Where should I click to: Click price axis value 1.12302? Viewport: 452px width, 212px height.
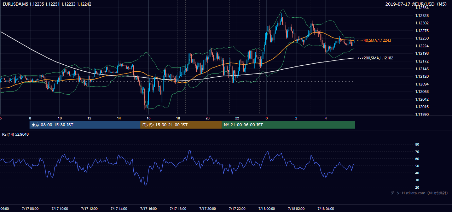coord(422,23)
